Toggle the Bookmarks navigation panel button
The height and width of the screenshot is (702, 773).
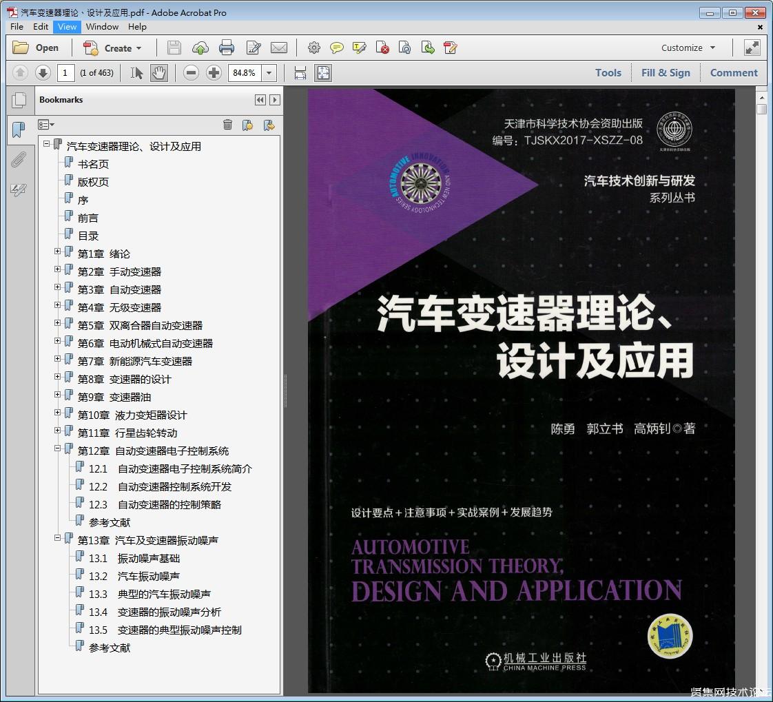point(18,130)
